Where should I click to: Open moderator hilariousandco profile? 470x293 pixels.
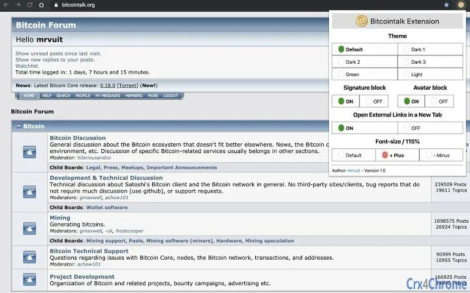click(94, 158)
